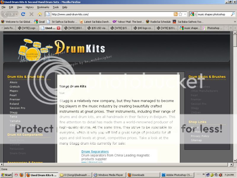Reload the page with the refresh icon
Viewport: 237px width, 178px height.
pos(23,14)
